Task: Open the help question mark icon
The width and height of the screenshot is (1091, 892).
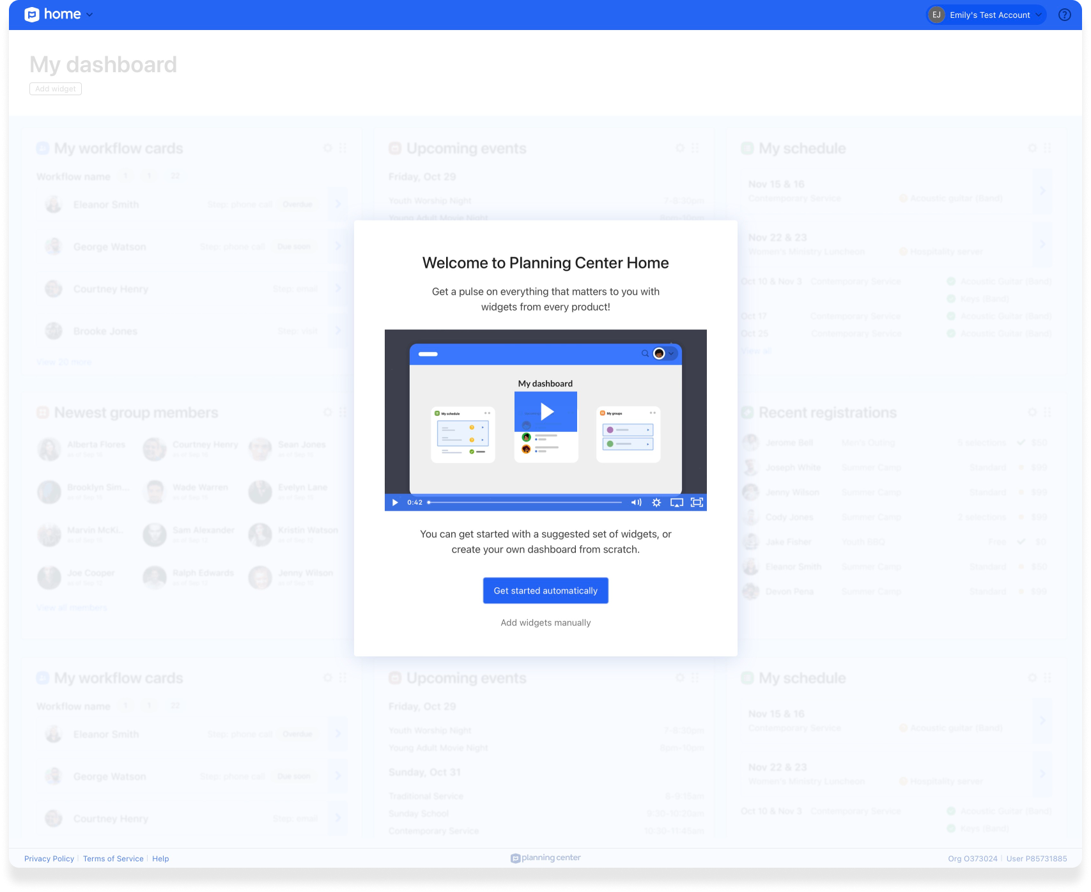Action: (1064, 15)
